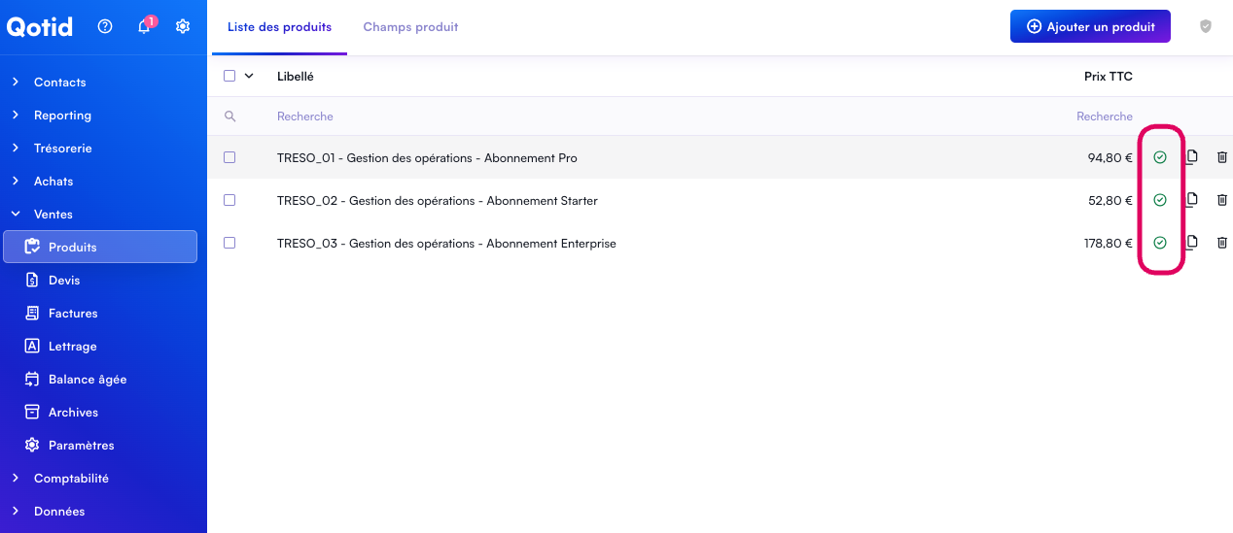The height and width of the screenshot is (533, 1233).
Task: Tick the checkbox for TRESO_01 row
Action: [229, 157]
